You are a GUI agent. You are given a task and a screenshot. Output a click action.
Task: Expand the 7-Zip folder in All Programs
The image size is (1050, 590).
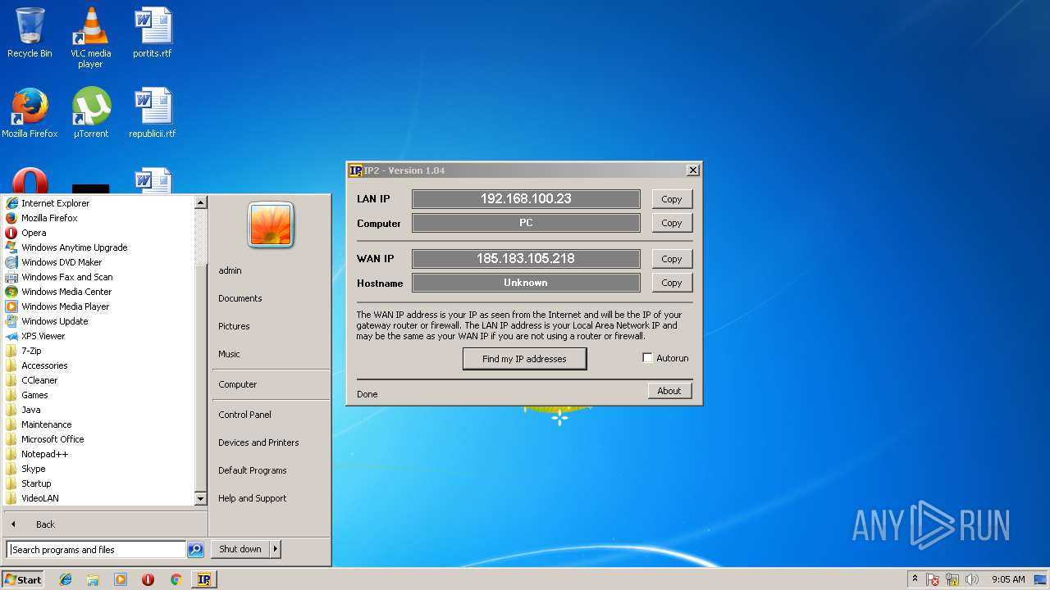point(31,351)
